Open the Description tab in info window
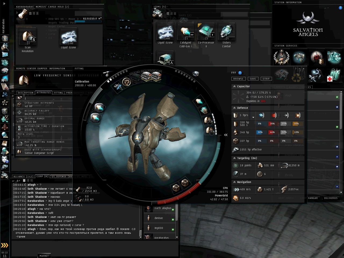344x258 pixels. point(26,93)
